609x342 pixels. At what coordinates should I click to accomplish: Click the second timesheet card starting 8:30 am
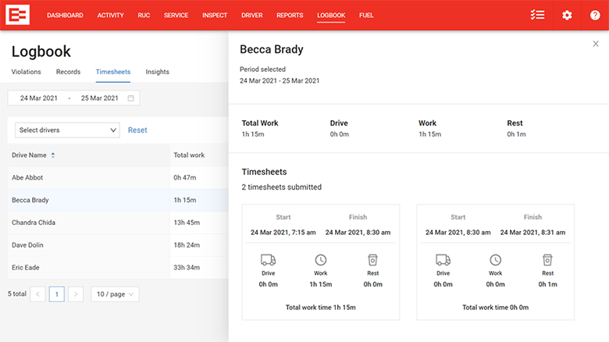coord(496,262)
